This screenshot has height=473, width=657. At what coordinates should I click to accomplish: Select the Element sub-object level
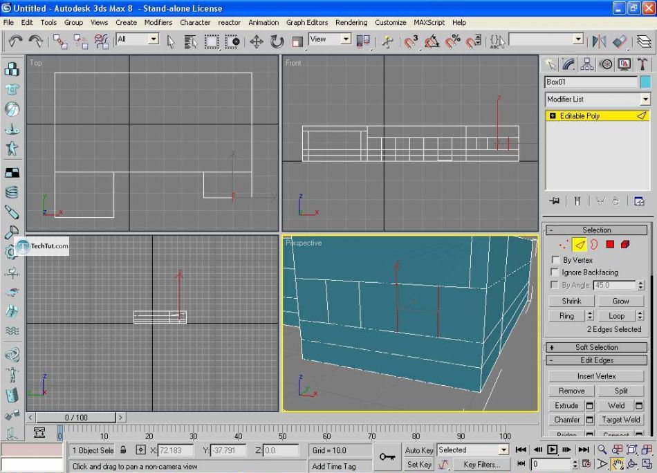click(625, 244)
